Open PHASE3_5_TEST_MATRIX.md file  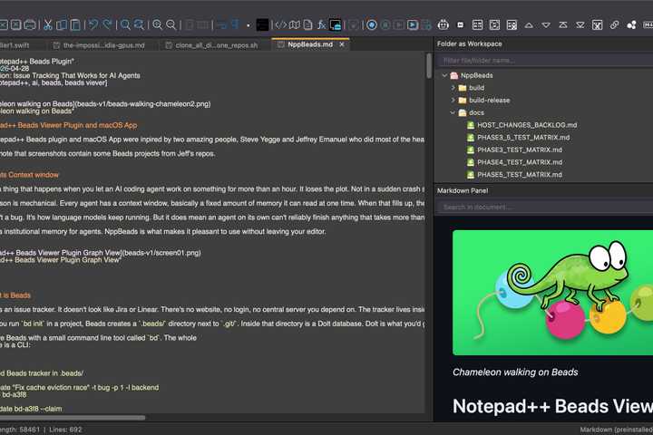pos(523,138)
